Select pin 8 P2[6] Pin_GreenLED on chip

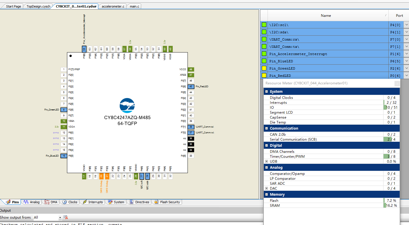(x=64, y=110)
